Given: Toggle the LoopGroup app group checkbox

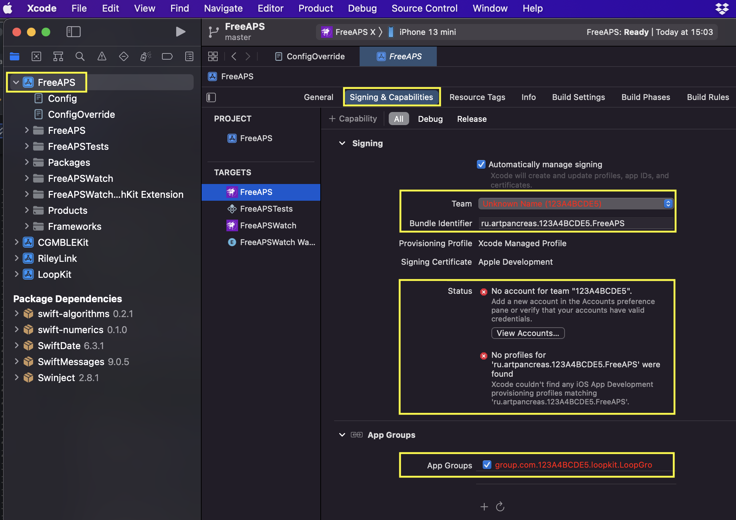Looking at the screenshot, I should click(487, 465).
